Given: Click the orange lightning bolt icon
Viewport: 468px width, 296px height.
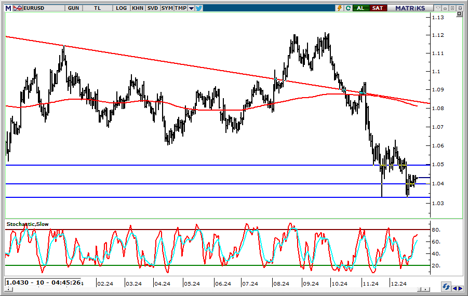Looking at the screenshot, I should pos(340,8).
